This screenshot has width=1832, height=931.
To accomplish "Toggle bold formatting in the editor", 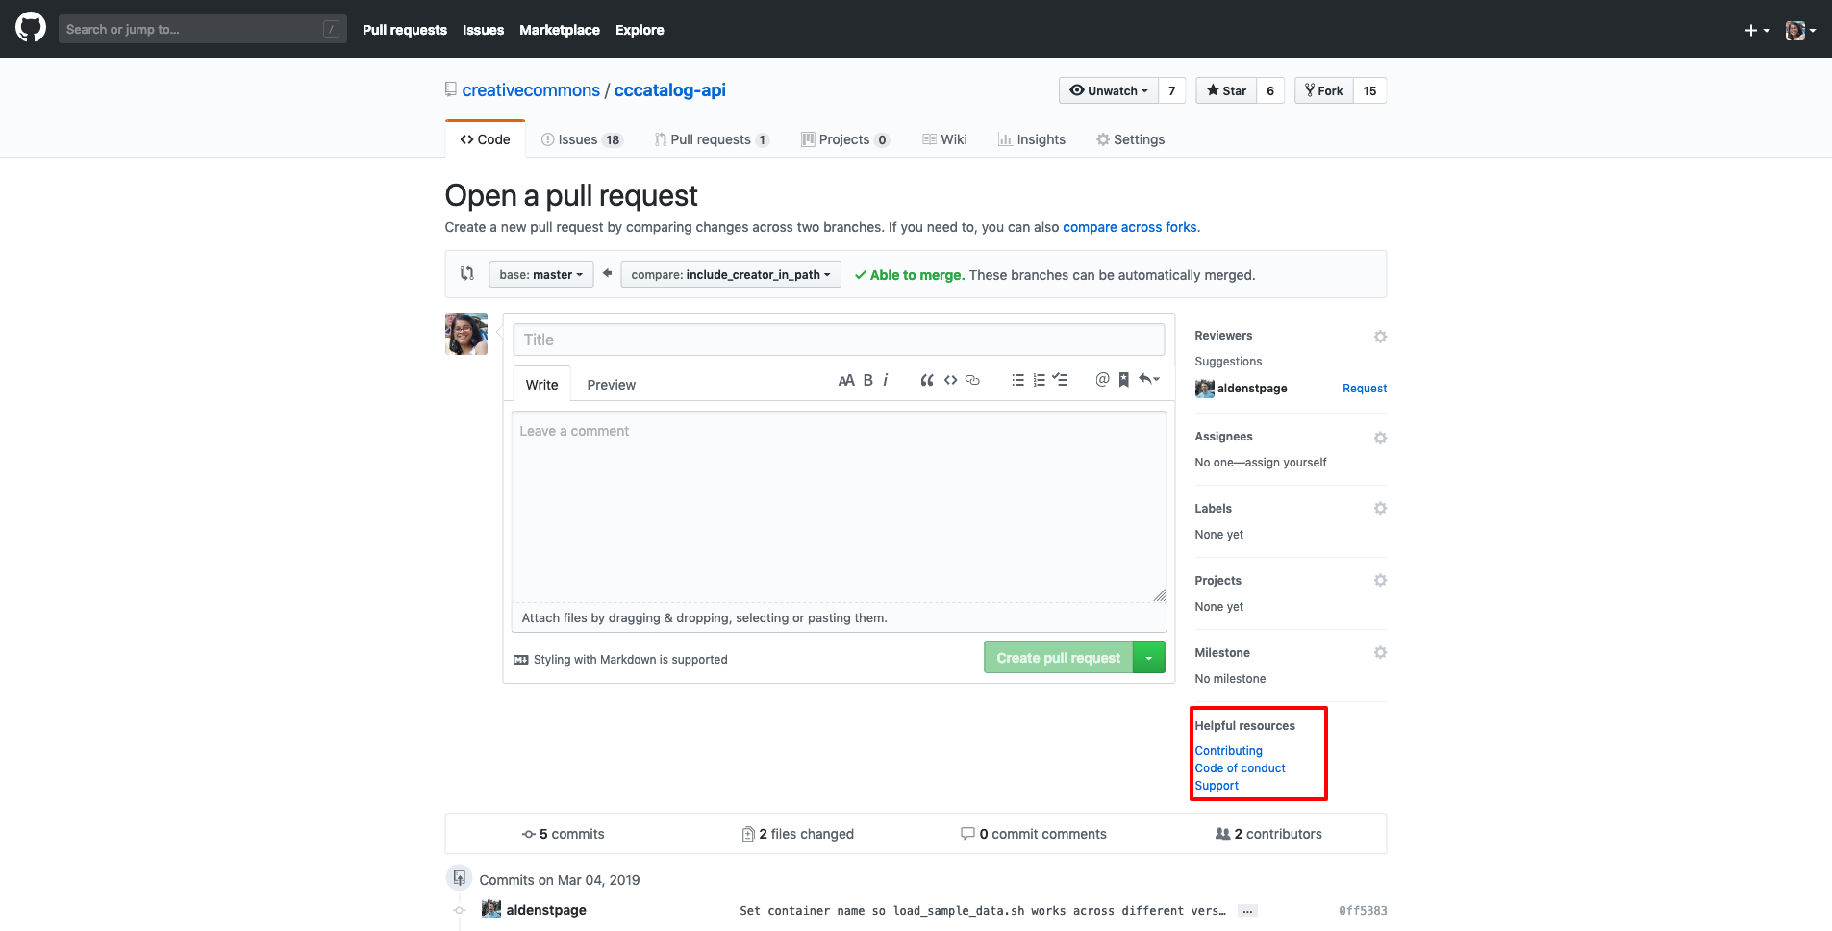I will [867, 381].
